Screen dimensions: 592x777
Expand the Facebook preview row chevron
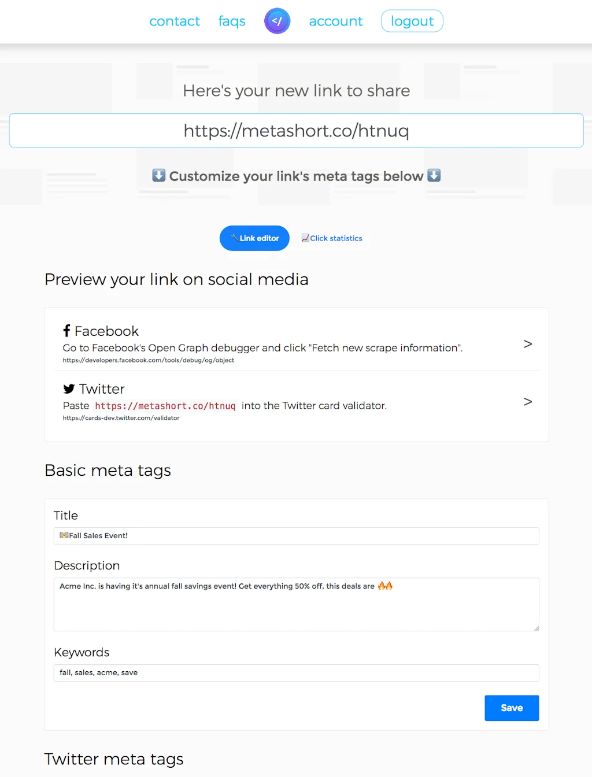[527, 343]
